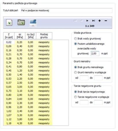Select depth cell 0,96
Screen dimensions: 118x131
coord(9,107)
